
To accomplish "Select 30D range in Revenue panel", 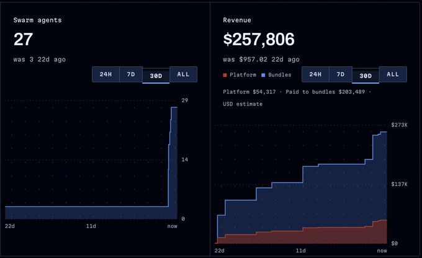I will (366, 76).
